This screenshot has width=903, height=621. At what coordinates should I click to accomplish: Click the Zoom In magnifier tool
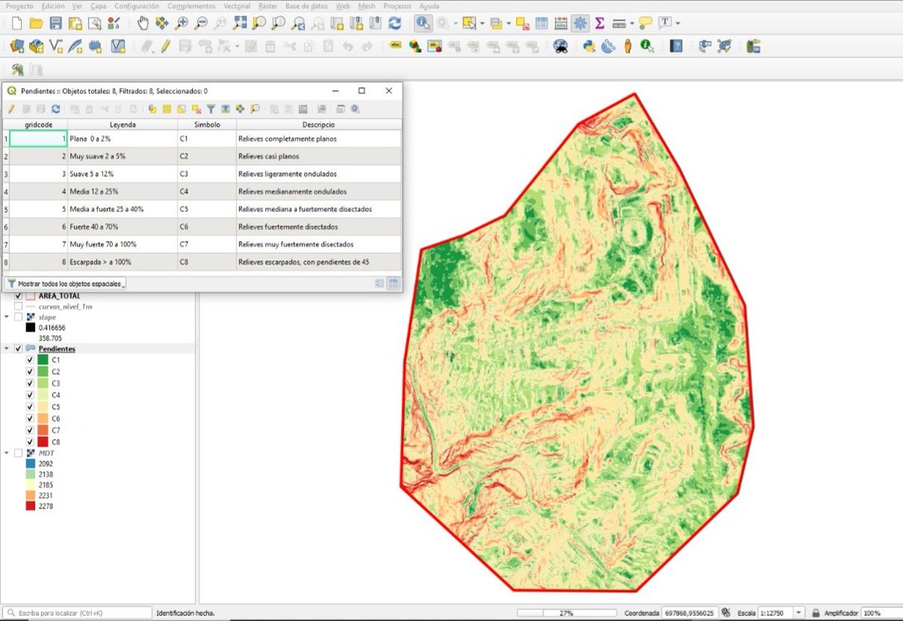[181, 24]
